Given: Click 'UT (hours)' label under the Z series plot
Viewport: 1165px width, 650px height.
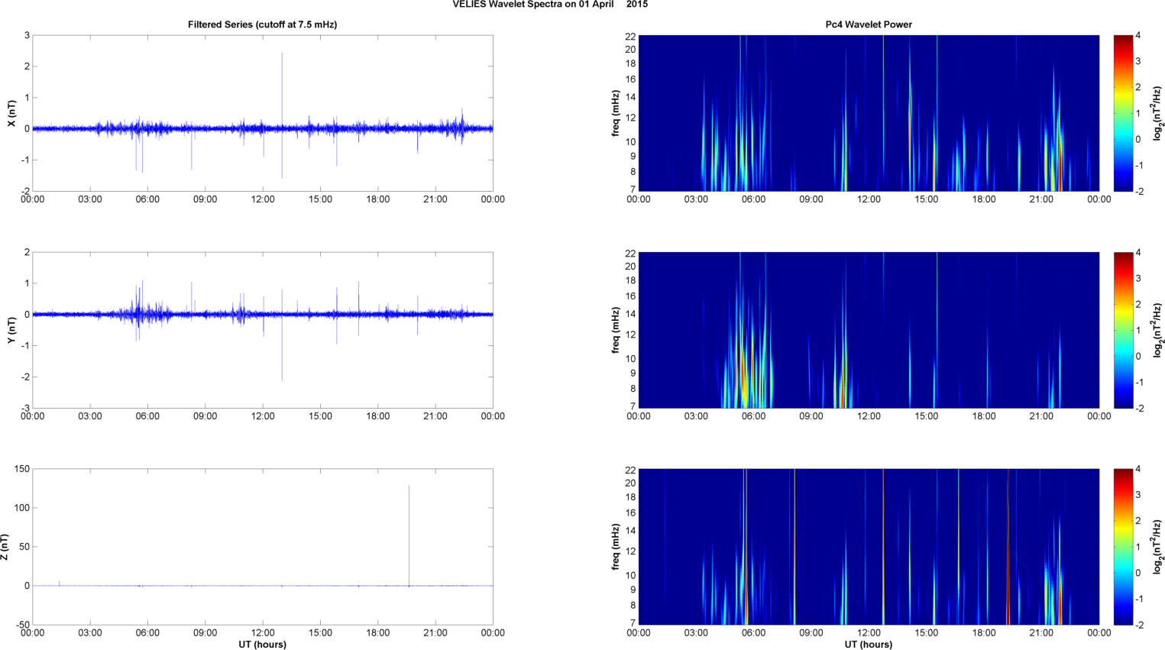Looking at the screenshot, I should click(x=262, y=644).
